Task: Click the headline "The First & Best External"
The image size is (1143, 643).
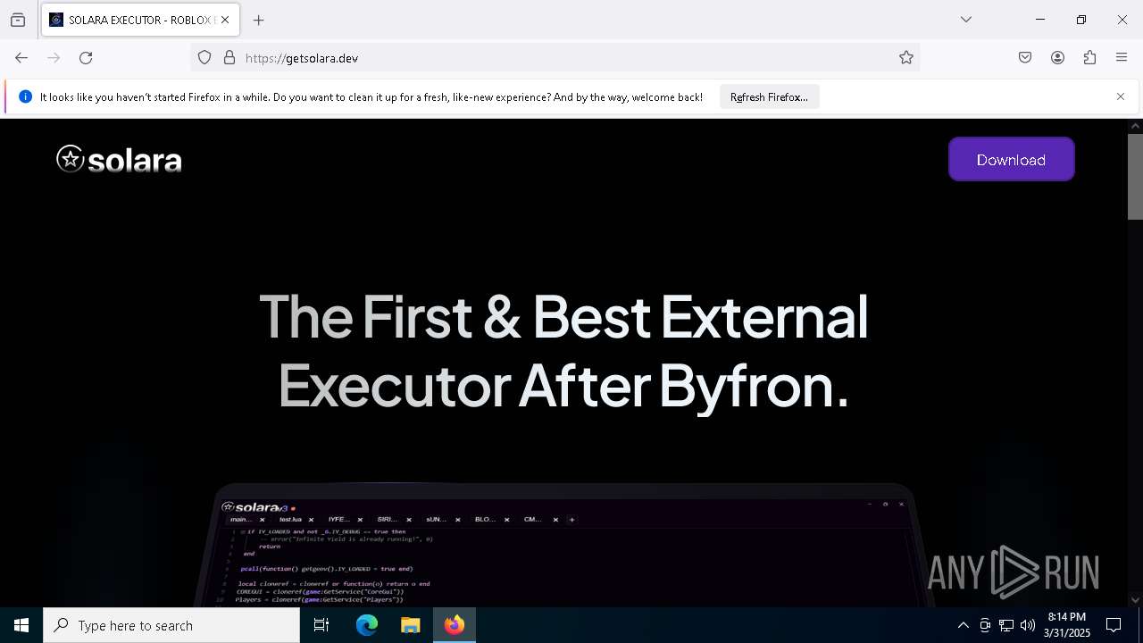Action: [563, 316]
